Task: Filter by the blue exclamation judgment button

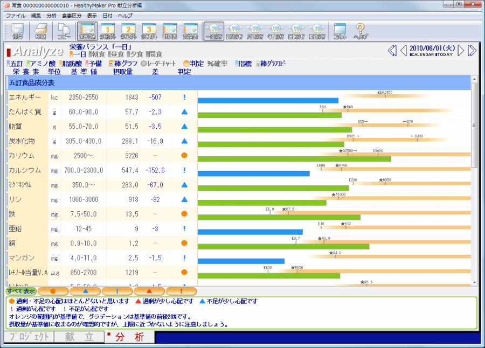Action: click(x=117, y=291)
